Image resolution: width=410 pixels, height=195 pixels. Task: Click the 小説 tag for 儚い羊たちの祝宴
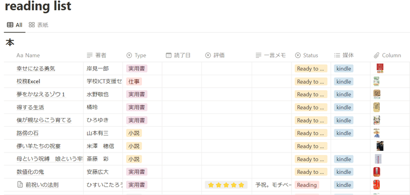(134, 146)
